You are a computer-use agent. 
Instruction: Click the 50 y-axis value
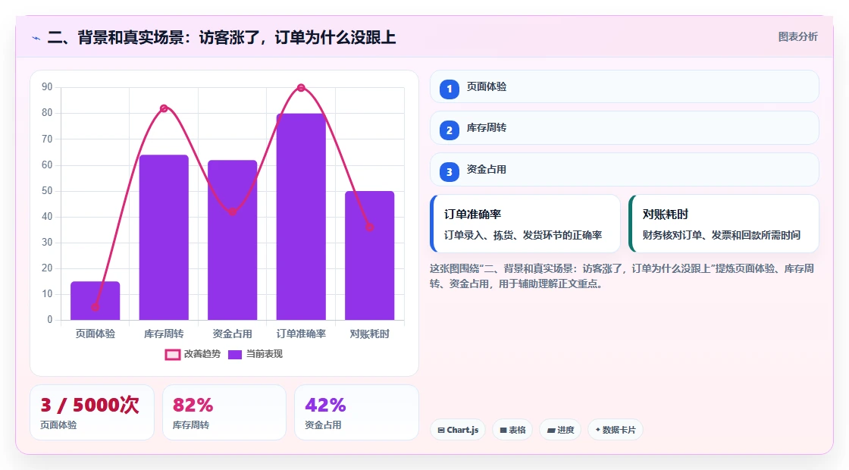coord(47,190)
